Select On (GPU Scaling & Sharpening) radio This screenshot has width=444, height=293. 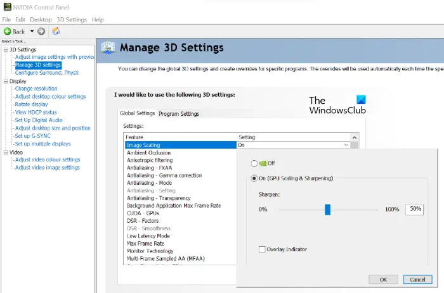pos(254,178)
